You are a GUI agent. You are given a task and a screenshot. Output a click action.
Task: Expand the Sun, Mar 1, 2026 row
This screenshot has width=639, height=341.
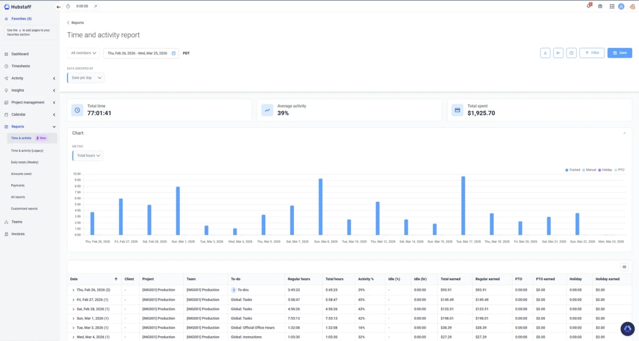(73, 319)
